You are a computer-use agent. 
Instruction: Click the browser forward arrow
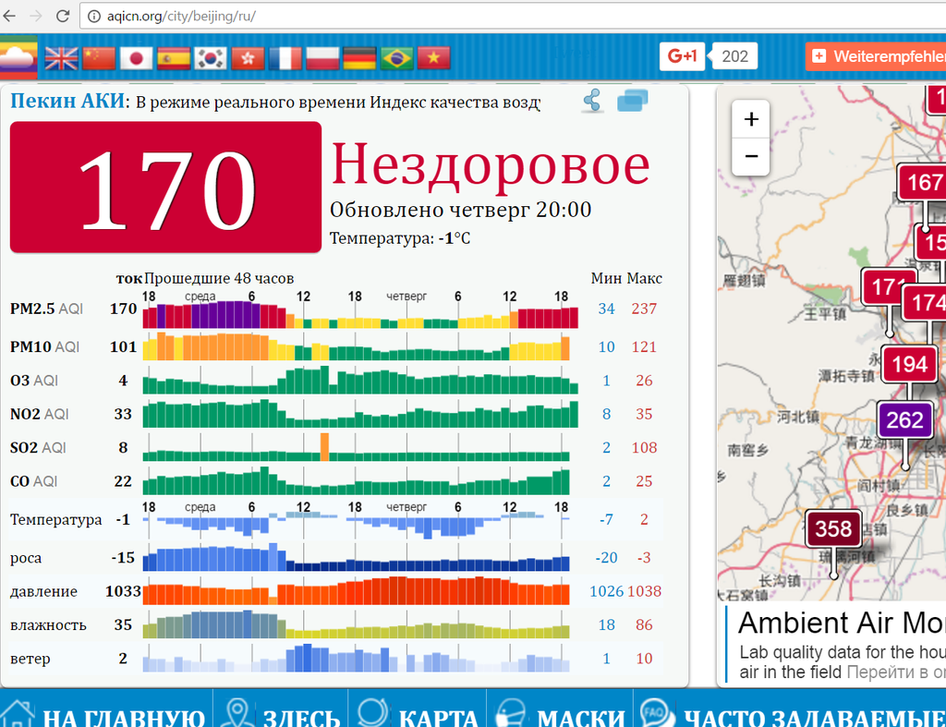point(36,16)
